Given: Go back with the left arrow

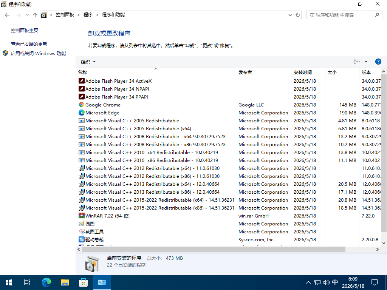Looking at the screenshot, I should click(7, 15).
